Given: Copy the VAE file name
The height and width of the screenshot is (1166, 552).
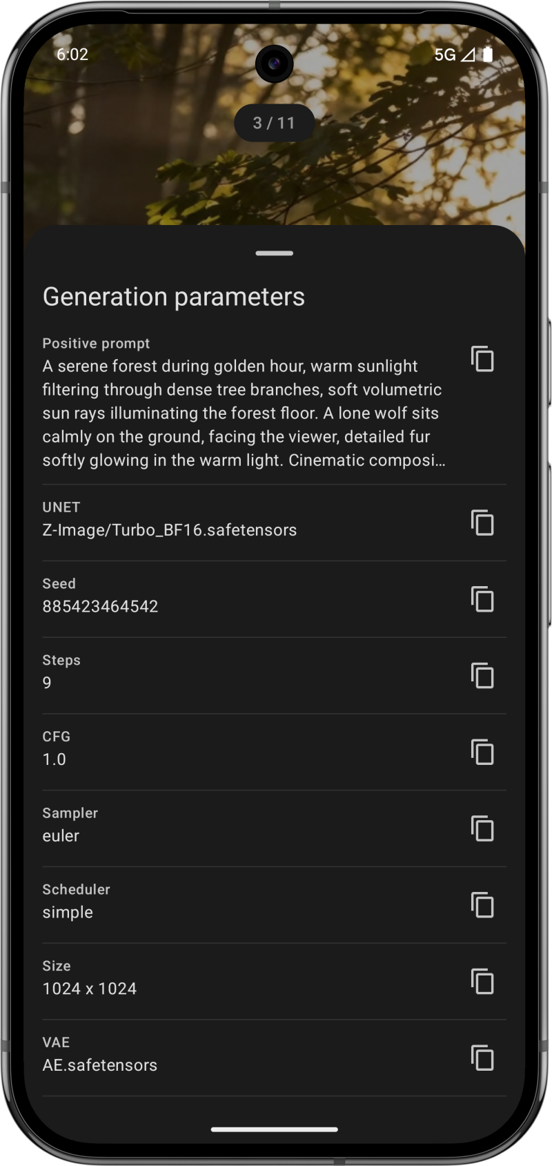Looking at the screenshot, I should [x=482, y=1058].
